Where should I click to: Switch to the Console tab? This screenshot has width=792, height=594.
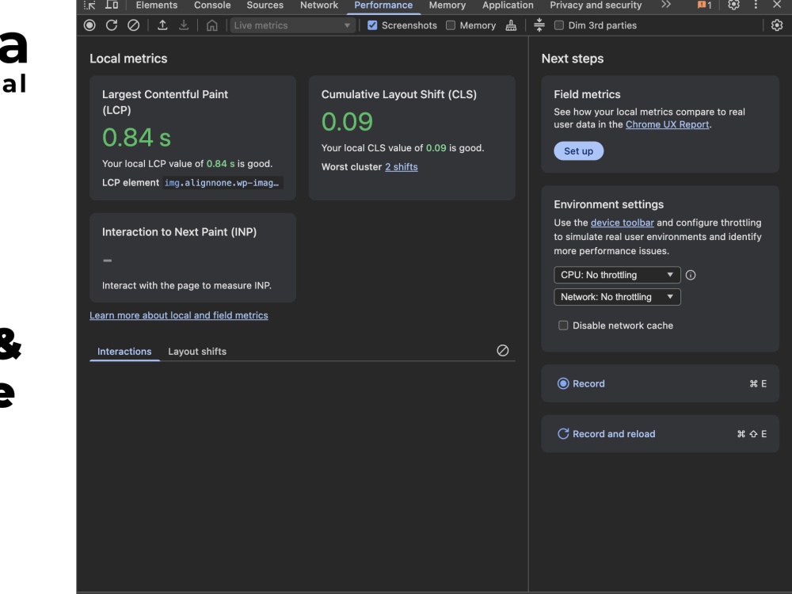pyautogui.click(x=212, y=5)
